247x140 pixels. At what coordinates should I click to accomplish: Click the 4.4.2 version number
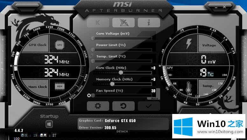[x=19, y=130]
